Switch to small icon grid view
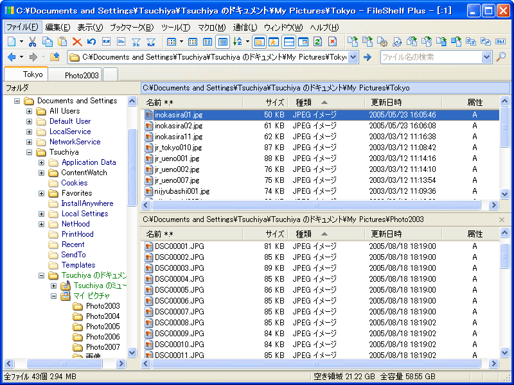This screenshot has width=514, height=385. [193, 42]
